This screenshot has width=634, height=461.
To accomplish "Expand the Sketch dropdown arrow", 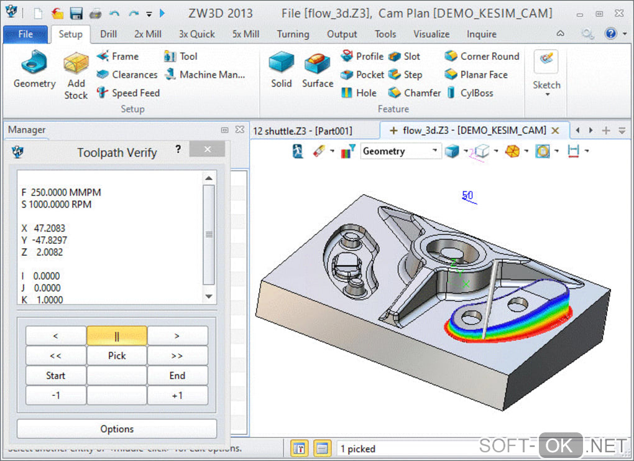I will pyautogui.click(x=547, y=95).
